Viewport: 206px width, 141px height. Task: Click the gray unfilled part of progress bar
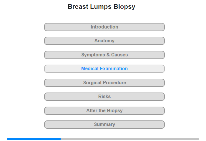point(130,139)
